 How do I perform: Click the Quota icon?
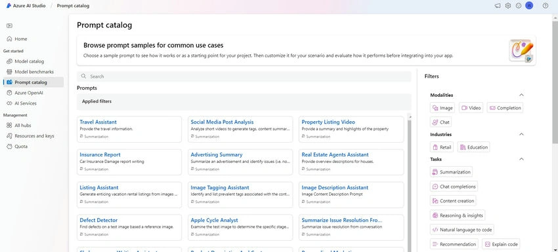tap(9, 146)
